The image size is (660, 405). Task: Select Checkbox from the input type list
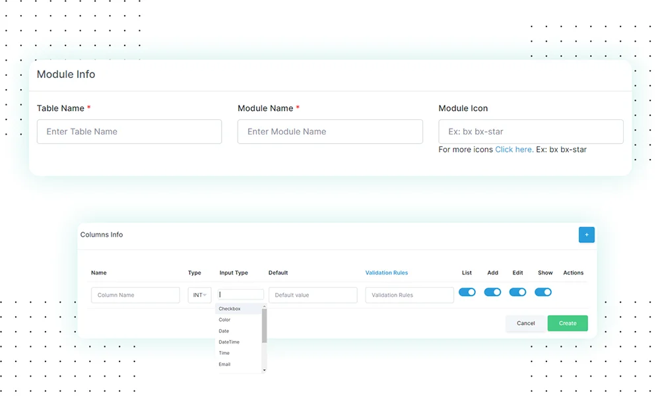click(230, 309)
